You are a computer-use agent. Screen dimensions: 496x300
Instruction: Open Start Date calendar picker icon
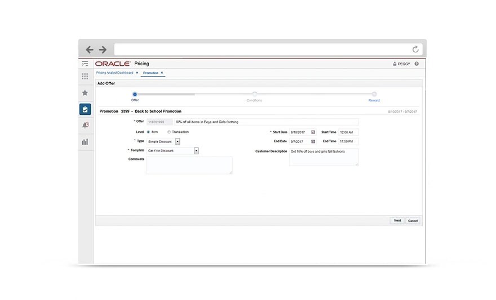pos(313,132)
